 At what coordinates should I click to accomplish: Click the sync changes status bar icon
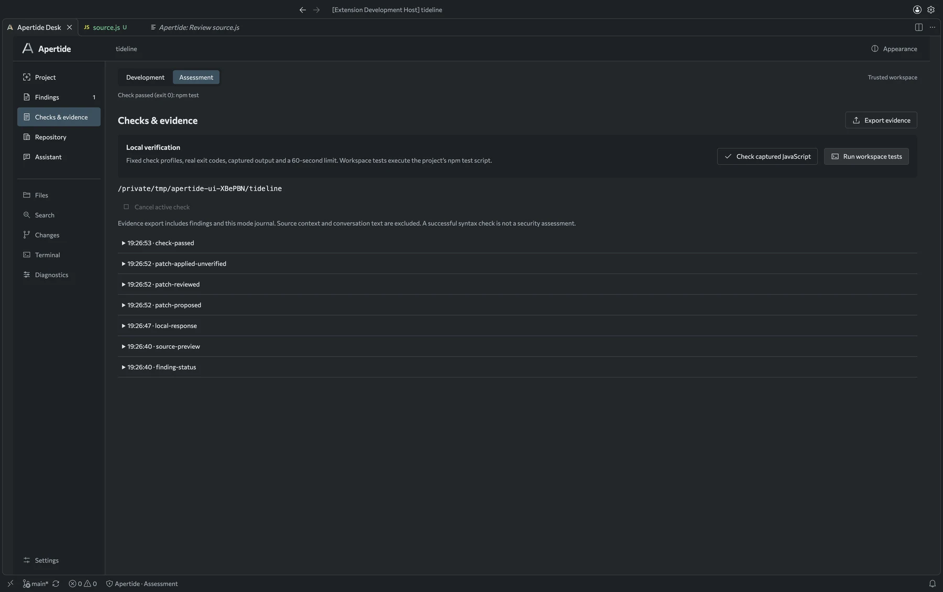click(x=56, y=584)
